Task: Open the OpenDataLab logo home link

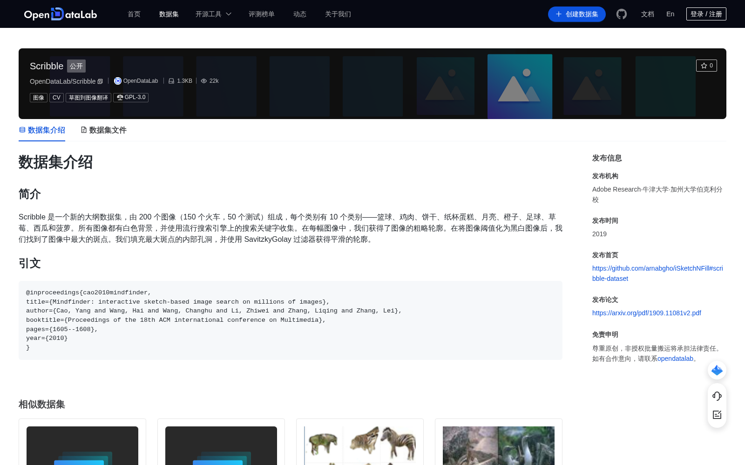Action: pyautogui.click(x=61, y=14)
